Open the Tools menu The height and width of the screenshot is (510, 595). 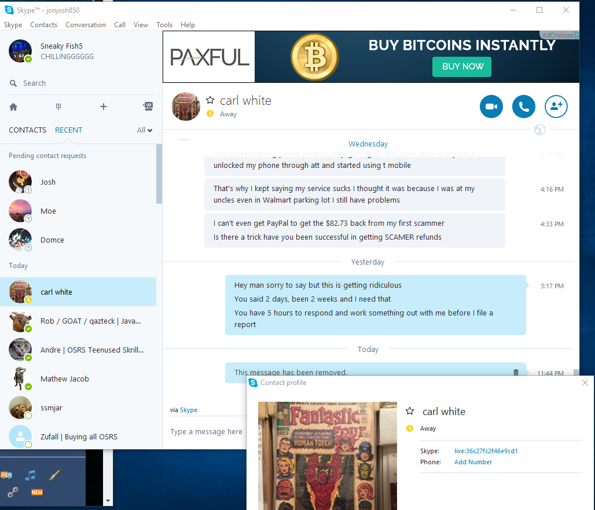click(164, 25)
